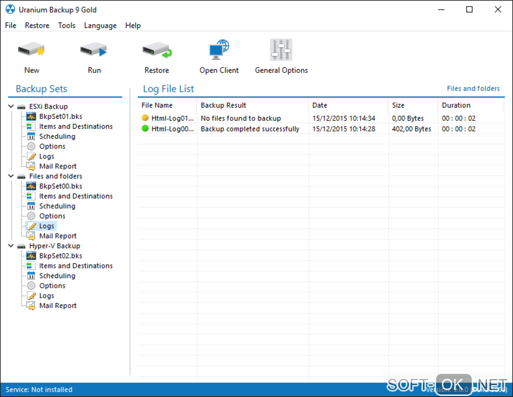Click Hyper-V Backup Scheduling calendar icon
513x397 pixels.
click(x=31, y=276)
